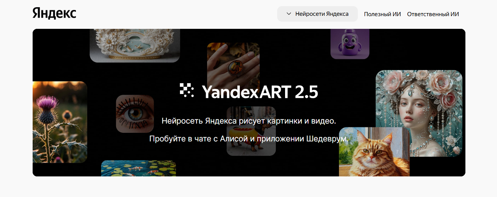This screenshot has height=197, width=497.
Task: Select the woman with floral headdress image
Action: 419,113
